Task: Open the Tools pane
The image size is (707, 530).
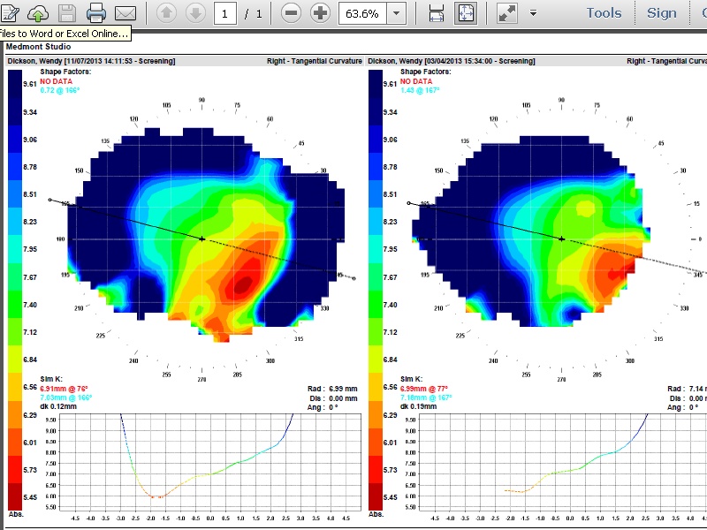Action: click(604, 13)
